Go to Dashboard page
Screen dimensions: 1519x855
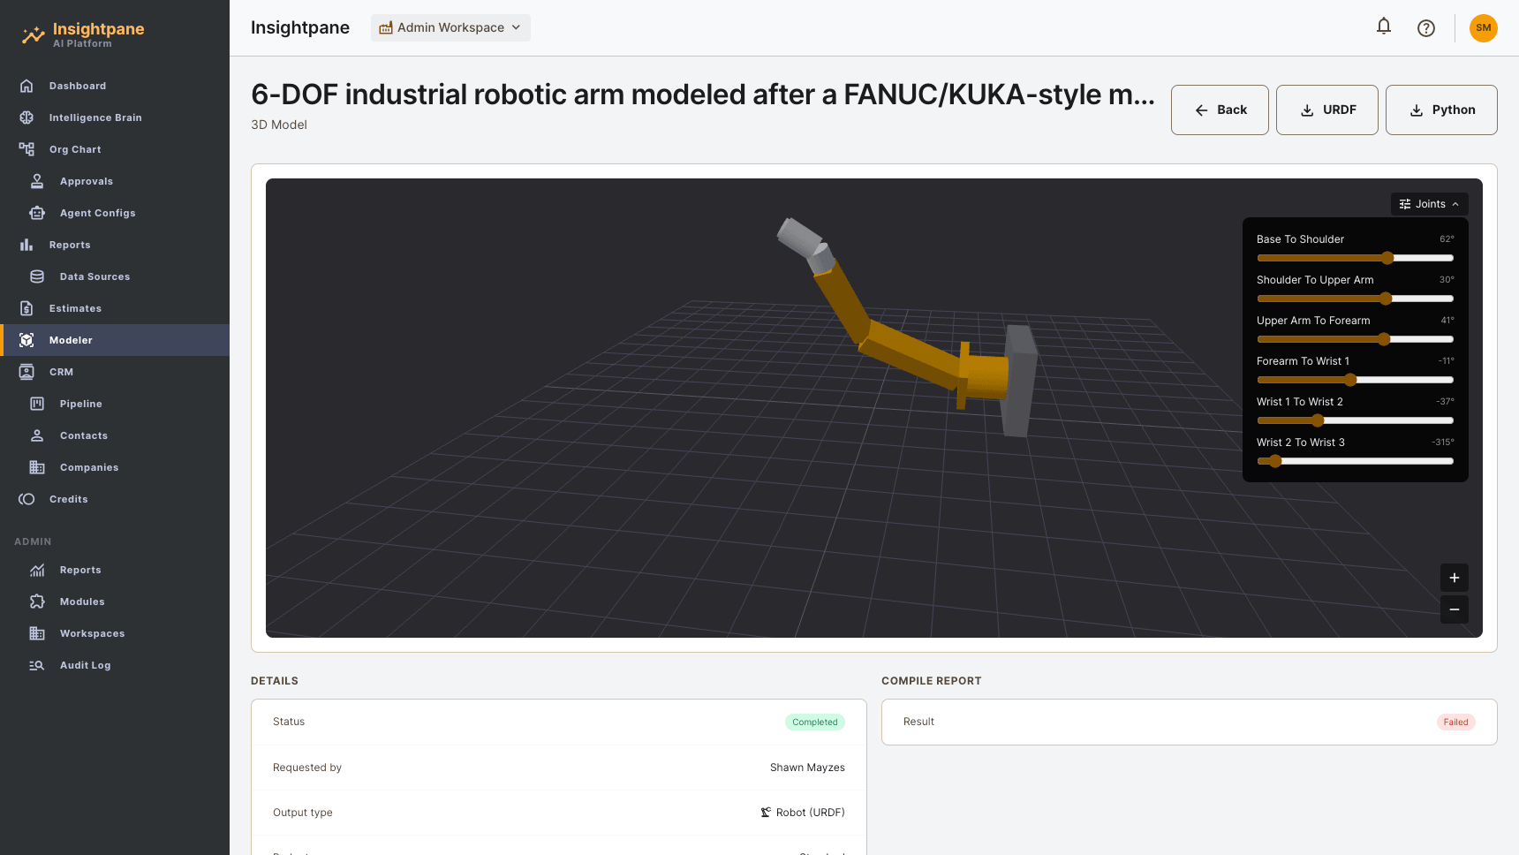115,86
